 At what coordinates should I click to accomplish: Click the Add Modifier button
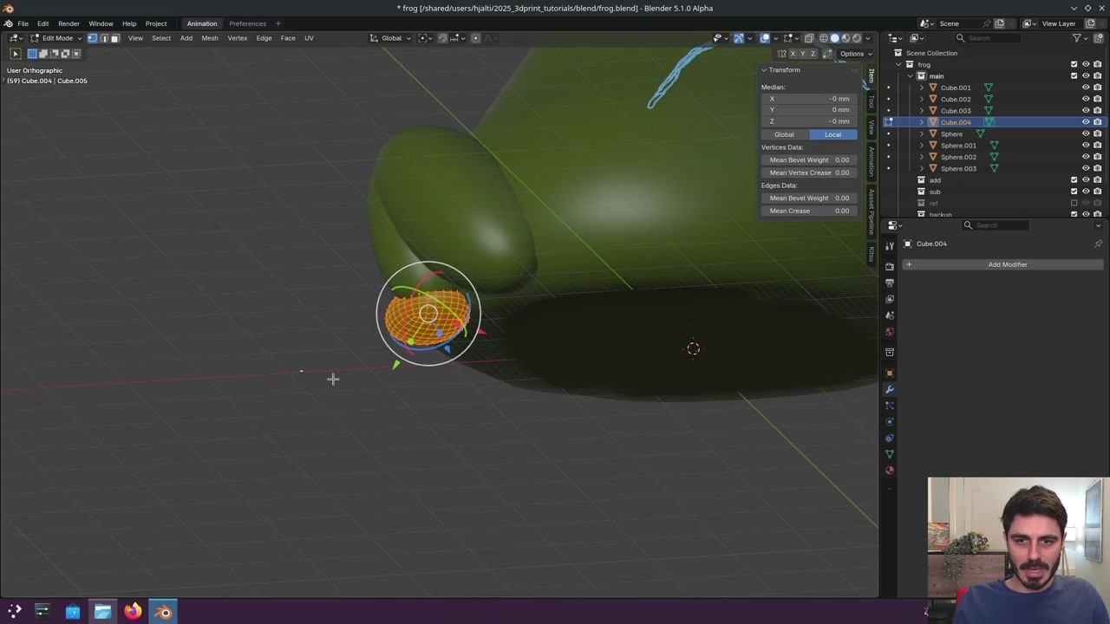pos(1007,264)
